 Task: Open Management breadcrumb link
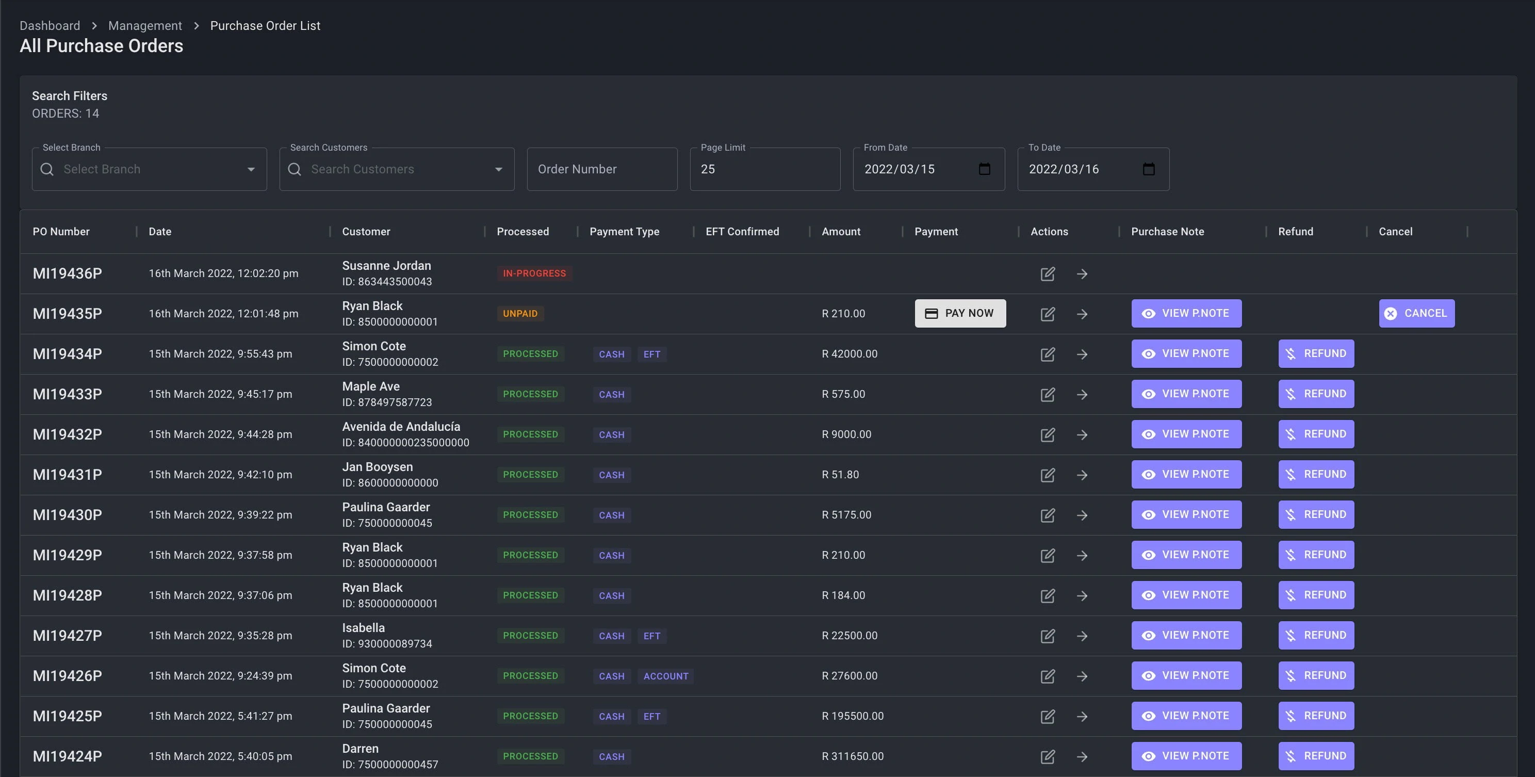point(145,26)
